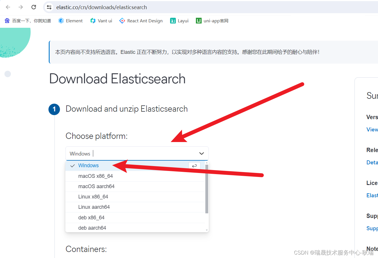Click the Download and unzip Elasticsearch heading
The width and height of the screenshot is (378, 258).
pos(126,109)
